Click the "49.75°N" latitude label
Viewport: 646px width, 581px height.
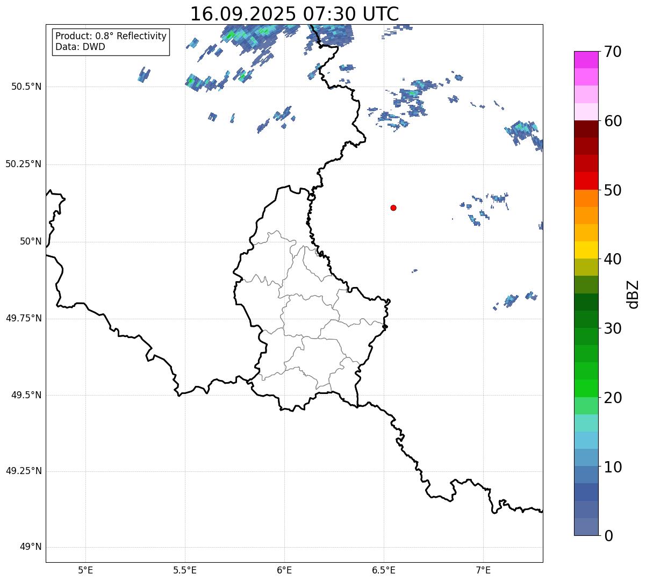point(23,318)
